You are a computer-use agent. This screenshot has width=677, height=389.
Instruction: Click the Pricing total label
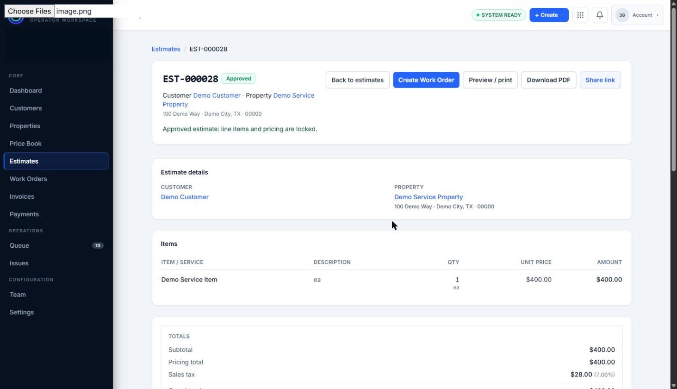point(186,362)
